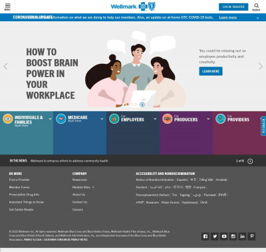Screen dimensions: 266x252
Task: Open the Producers tab
Action: 186,133
